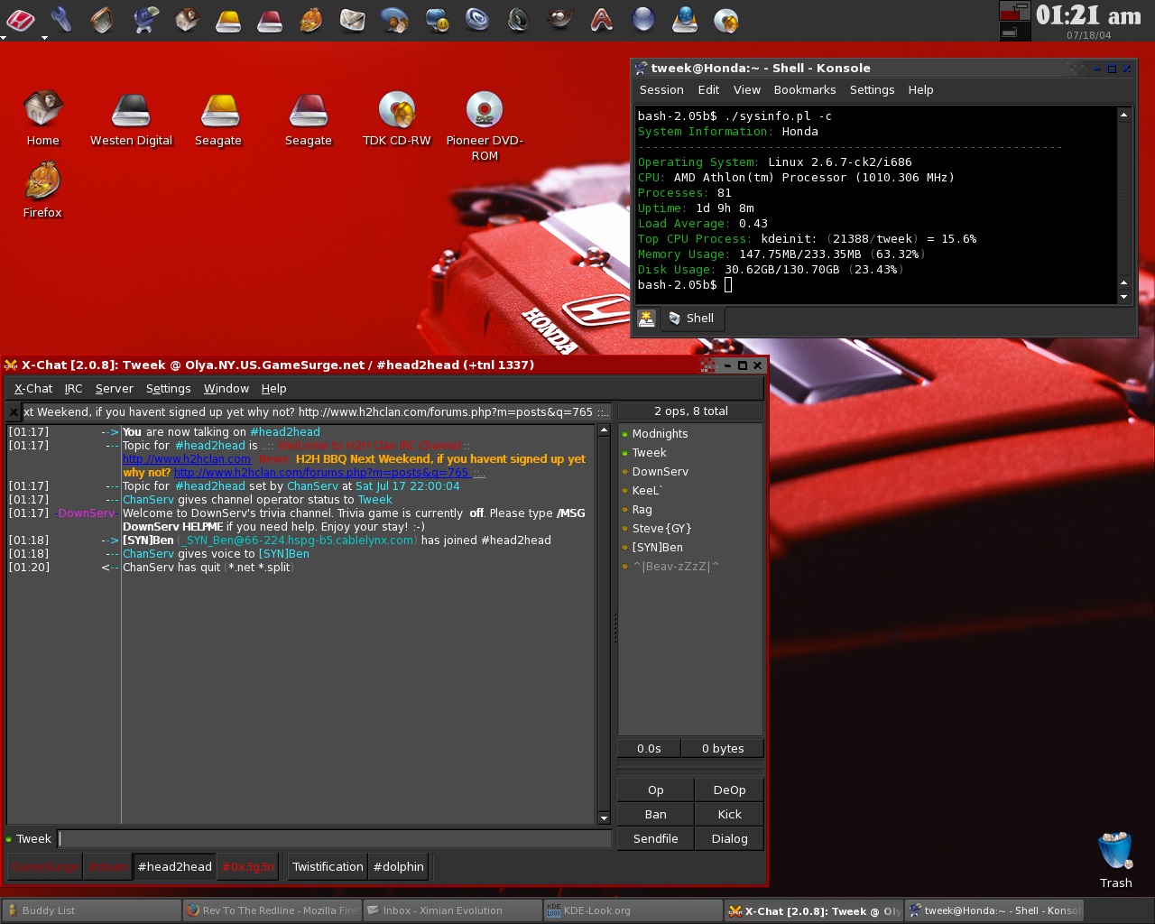Open the yellow Seagate drive desktop icon
The image size is (1155, 924).
(218, 118)
